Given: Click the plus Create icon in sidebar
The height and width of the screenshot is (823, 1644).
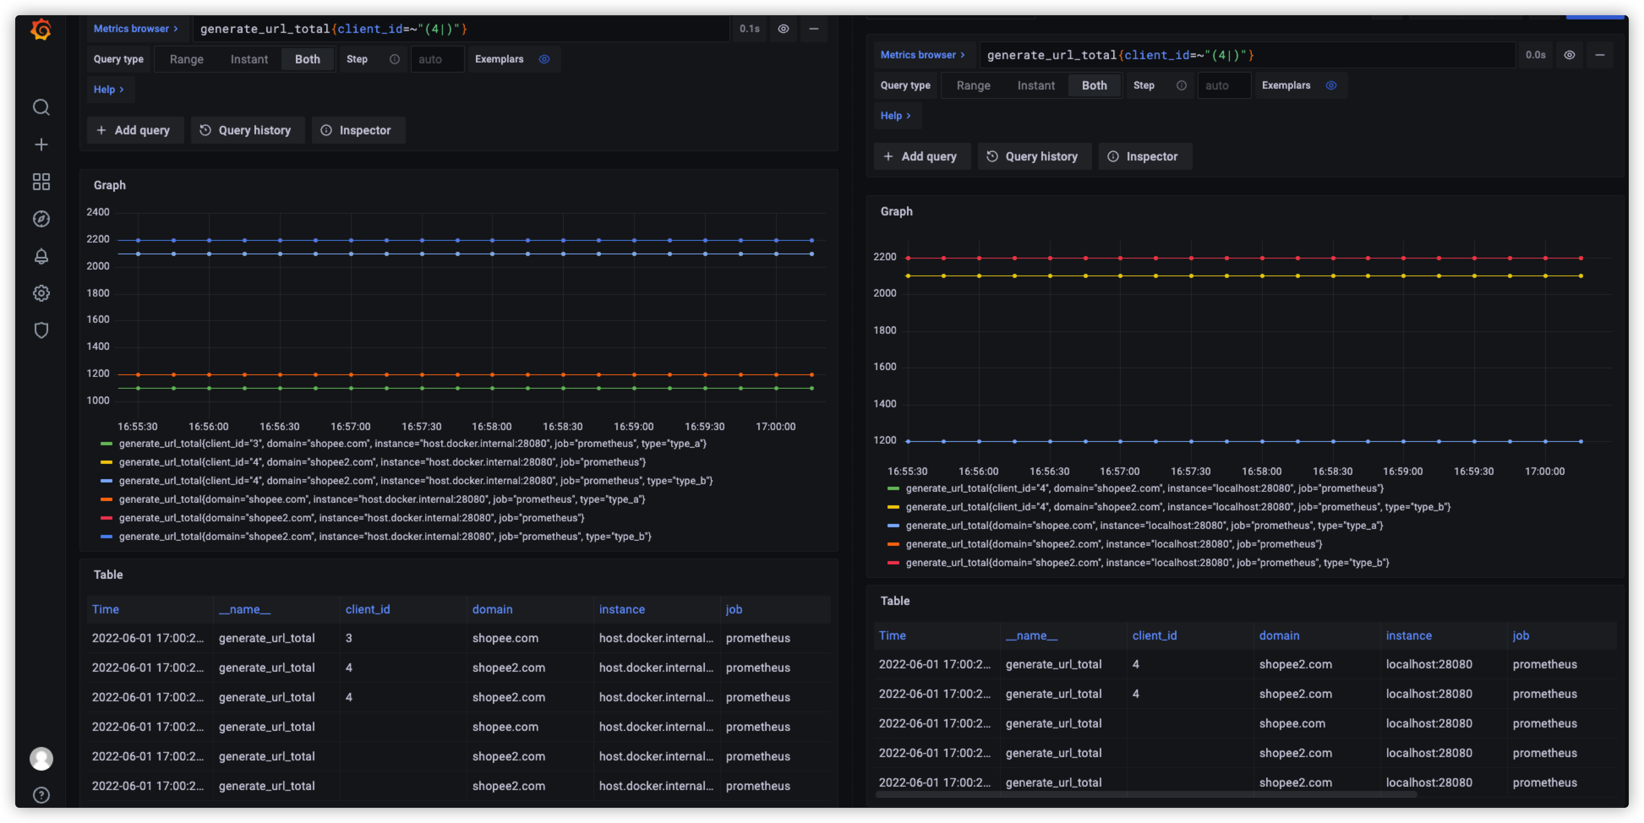Looking at the screenshot, I should click(x=41, y=145).
